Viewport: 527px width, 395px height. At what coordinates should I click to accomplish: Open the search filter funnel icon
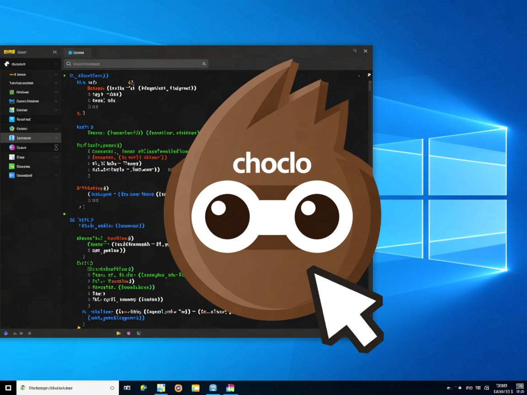[204, 64]
